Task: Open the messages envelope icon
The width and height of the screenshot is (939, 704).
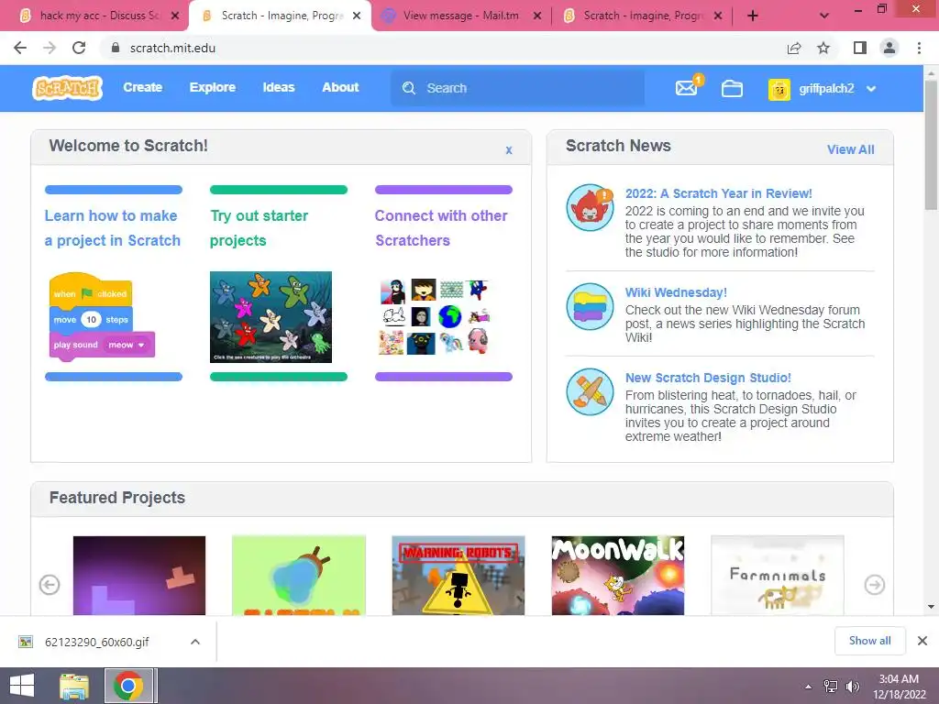Action: [686, 88]
